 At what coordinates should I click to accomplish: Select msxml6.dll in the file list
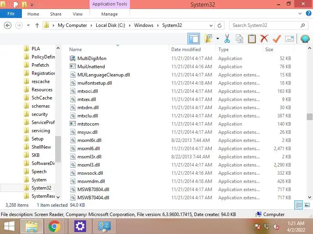pyautogui.click(x=88, y=149)
